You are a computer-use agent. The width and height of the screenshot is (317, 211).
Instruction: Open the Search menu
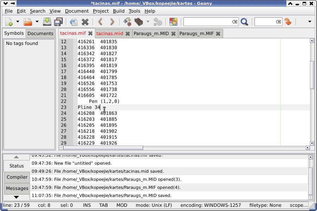[38, 11]
